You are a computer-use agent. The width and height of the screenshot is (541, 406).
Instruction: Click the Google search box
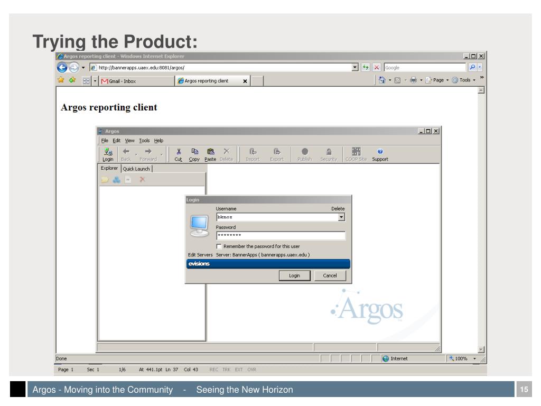point(425,68)
